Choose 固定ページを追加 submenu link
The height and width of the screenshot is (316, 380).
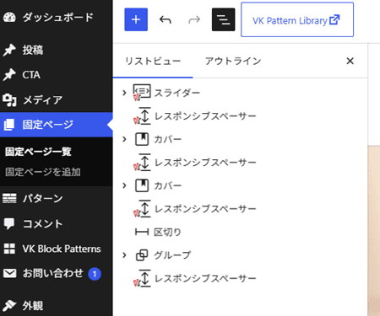(x=43, y=172)
